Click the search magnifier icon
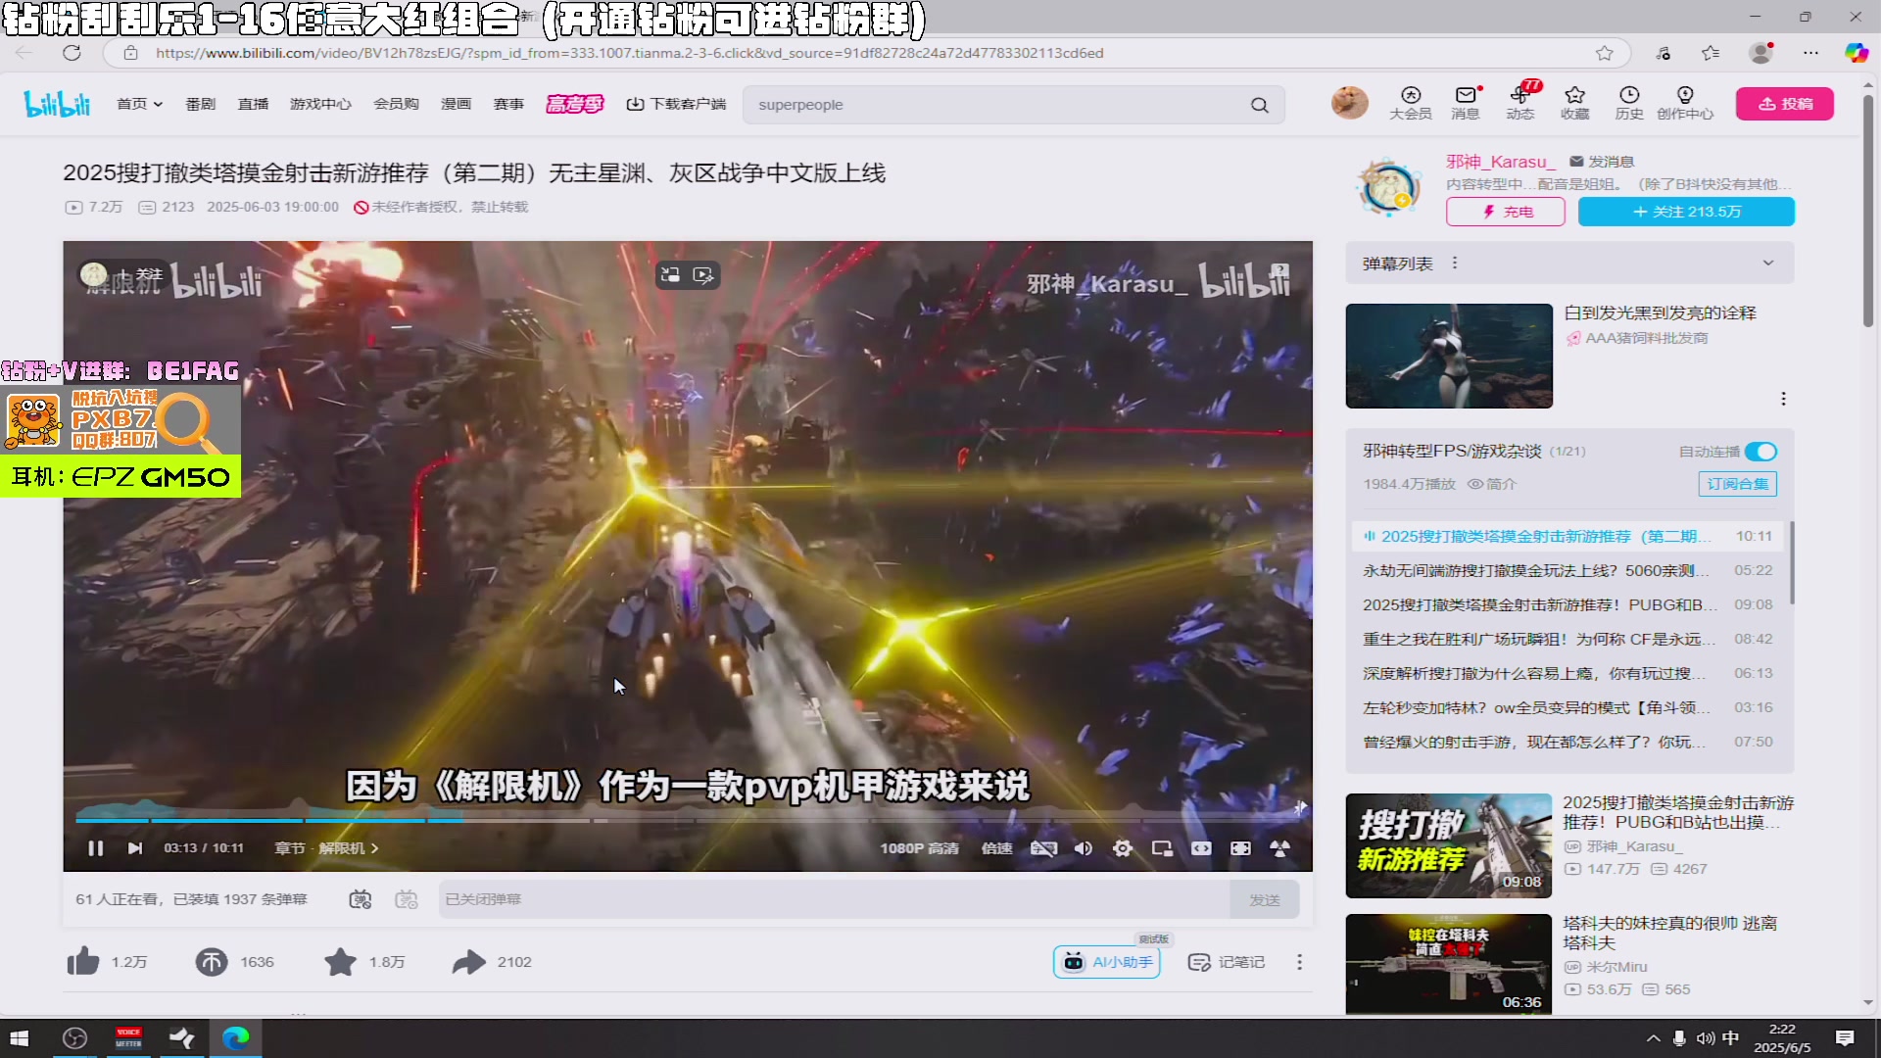Screen dimensions: 1881x1058 1260,105
